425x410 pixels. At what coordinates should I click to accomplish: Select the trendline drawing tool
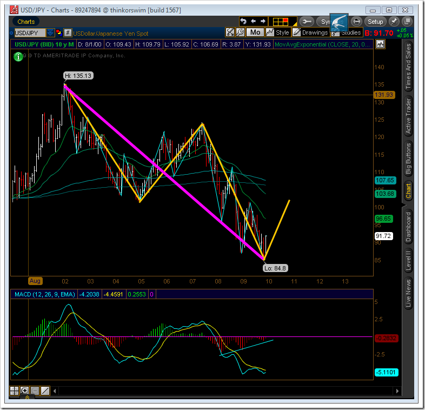pos(45,391)
